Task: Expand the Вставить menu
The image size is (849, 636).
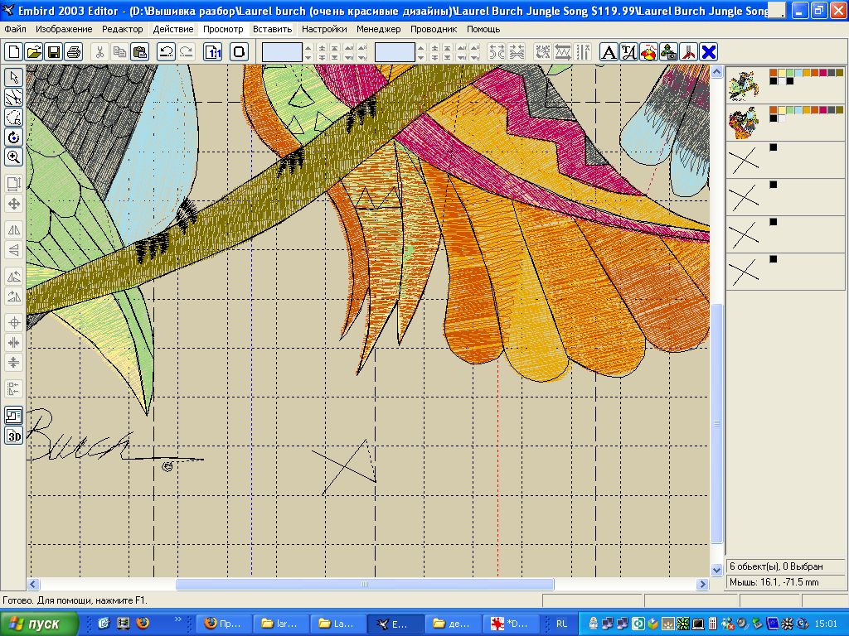Action: [x=273, y=29]
